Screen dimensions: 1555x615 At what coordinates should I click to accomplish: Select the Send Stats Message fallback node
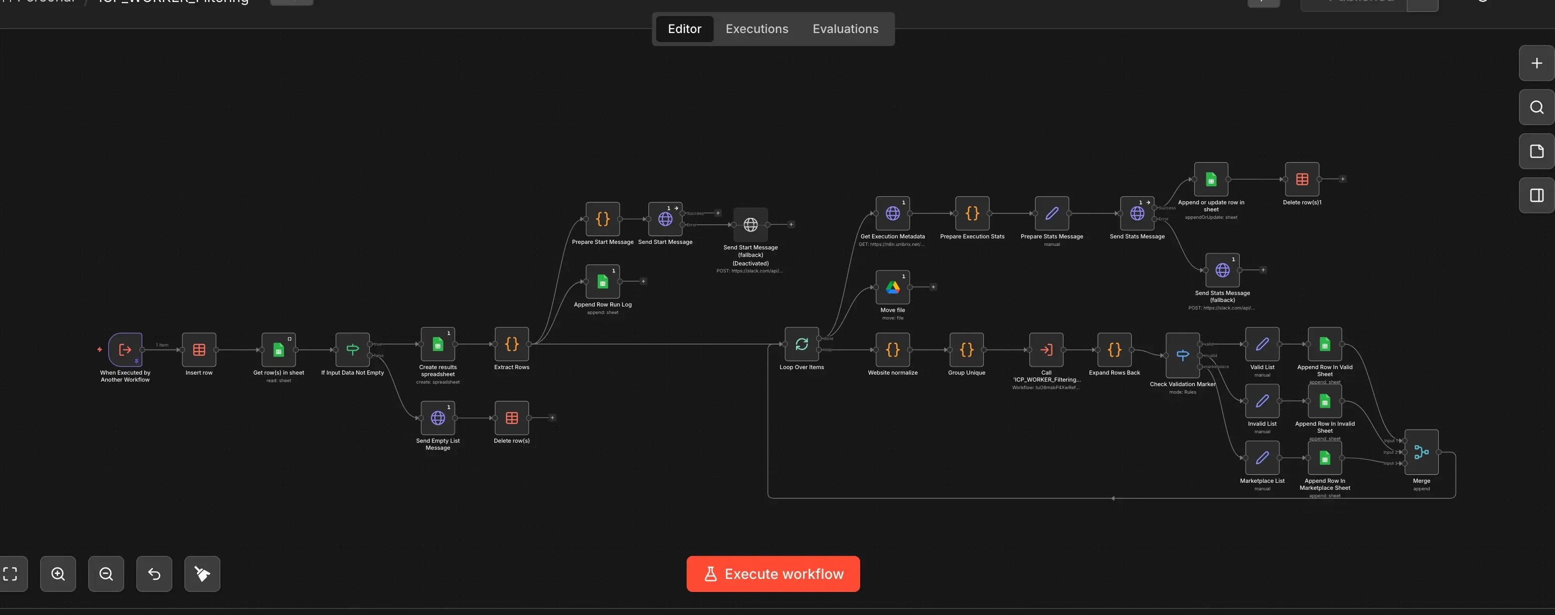1222,270
